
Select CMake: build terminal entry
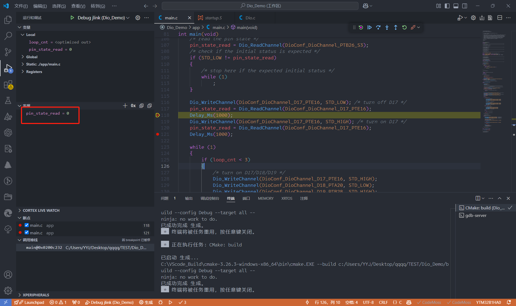[x=485, y=208]
